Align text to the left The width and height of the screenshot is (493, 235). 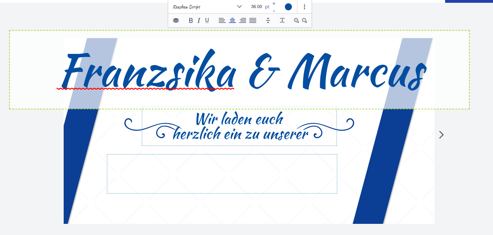(x=222, y=20)
